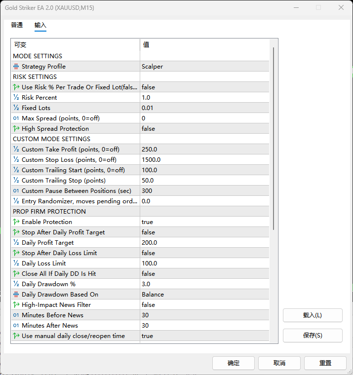Click the icon beside Custom Stop Loss
The image size is (353, 375).
coord(16,159)
